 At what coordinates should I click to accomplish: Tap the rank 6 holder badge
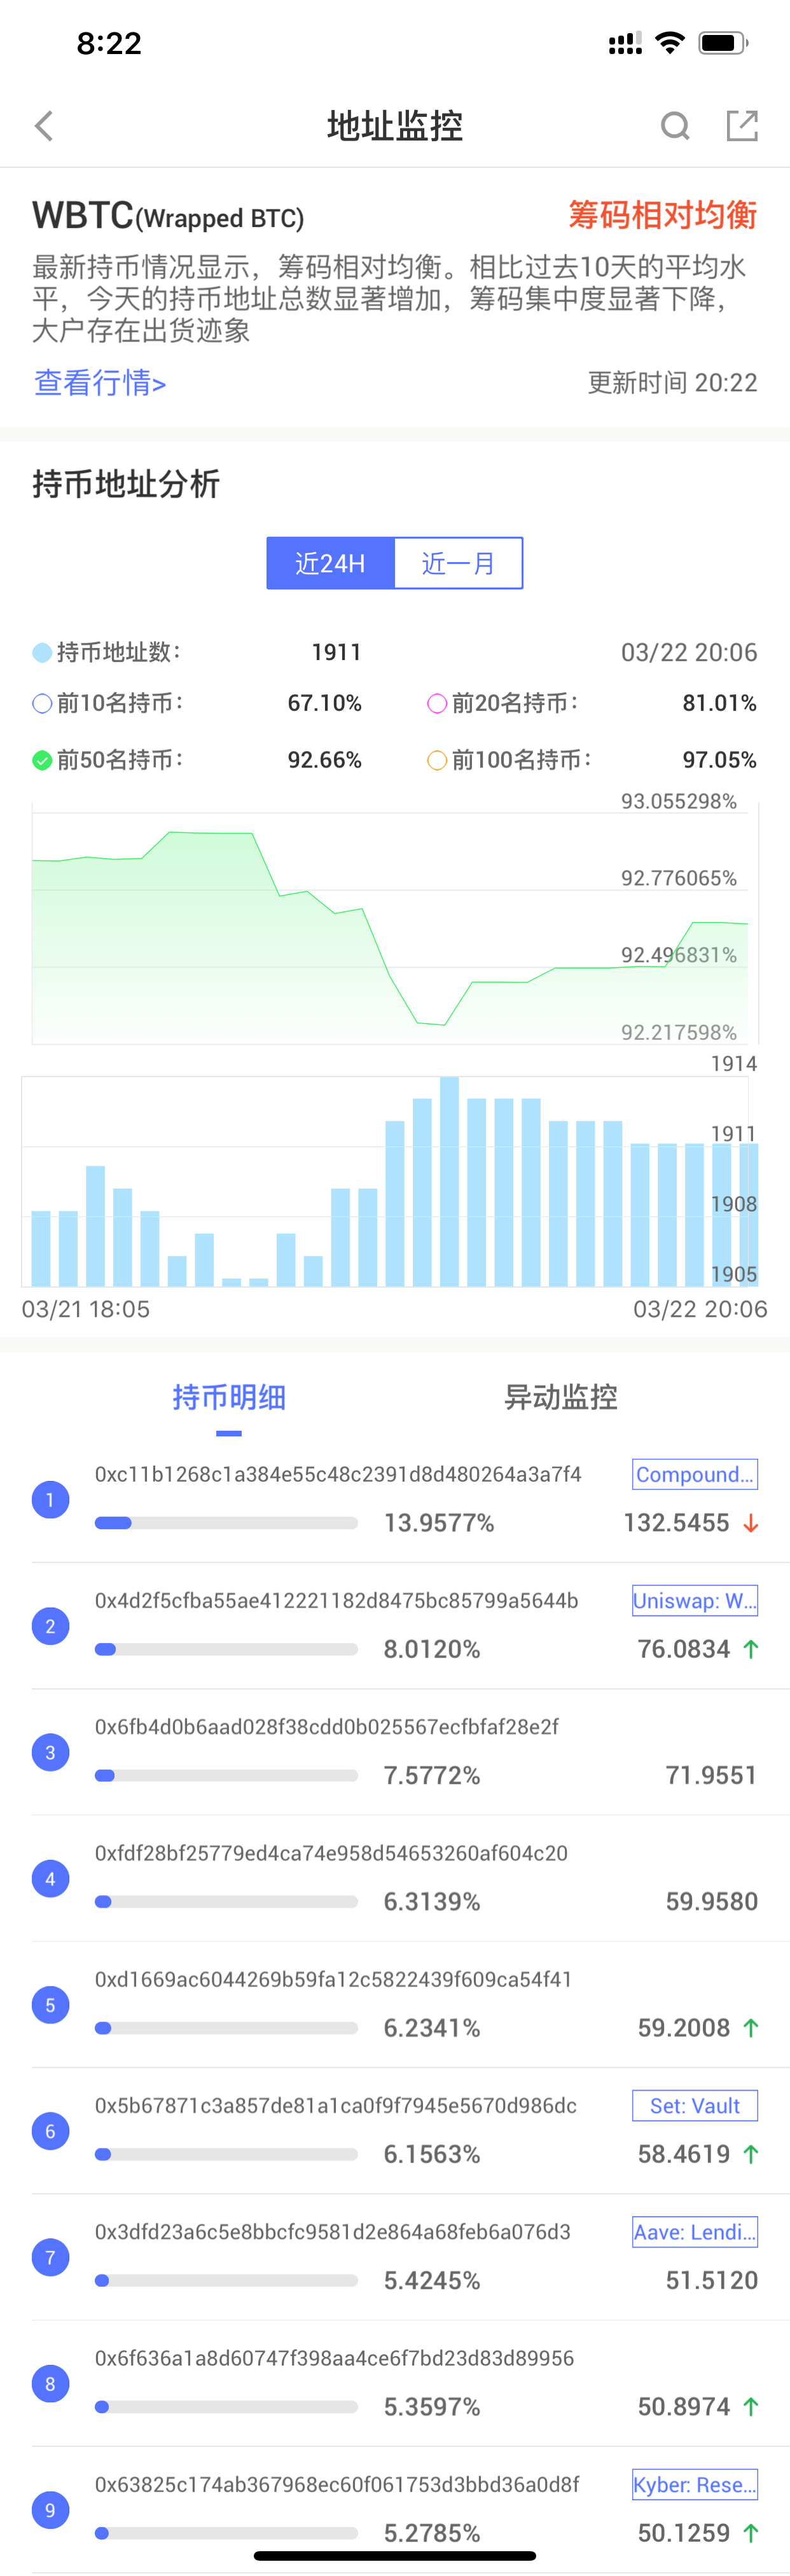tap(50, 2131)
